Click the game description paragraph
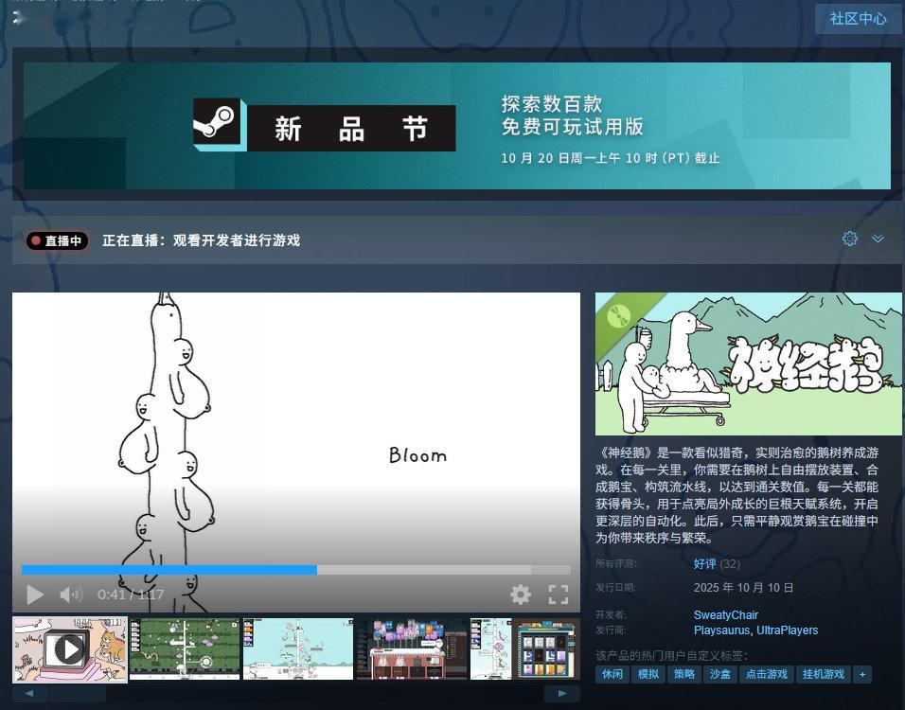The image size is (905, 710). pyautogui.click(x=737, y=495)
